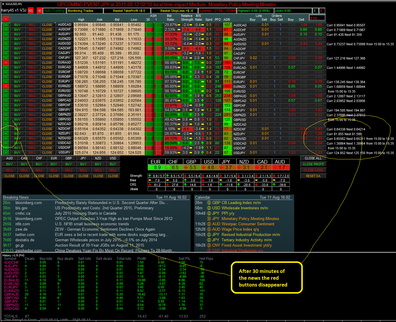
Task: Click the Basket TakeProfit field
Action: click(x=127, y=11)
